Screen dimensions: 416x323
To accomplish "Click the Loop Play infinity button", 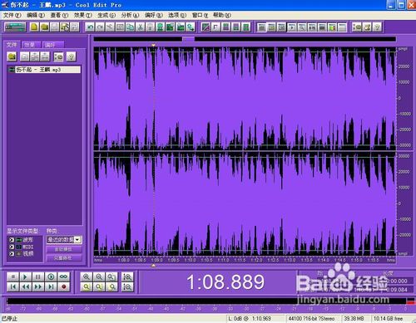I will pyautogui.click(x=64, y=277).
